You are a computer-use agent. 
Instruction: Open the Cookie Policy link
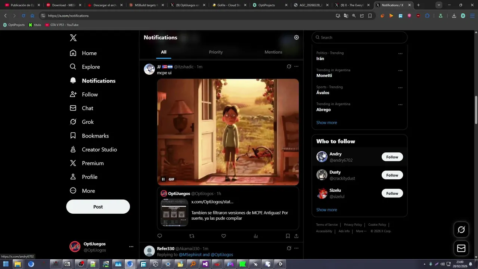(x=377, y=225)
